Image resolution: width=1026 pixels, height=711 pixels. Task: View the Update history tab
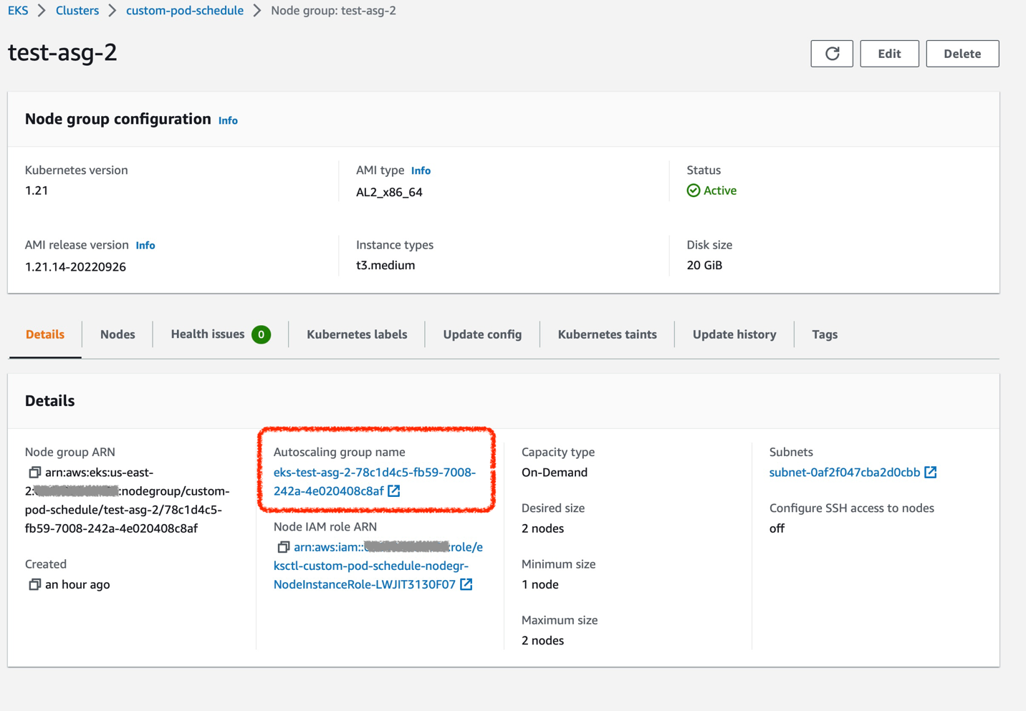coord(734,334)
